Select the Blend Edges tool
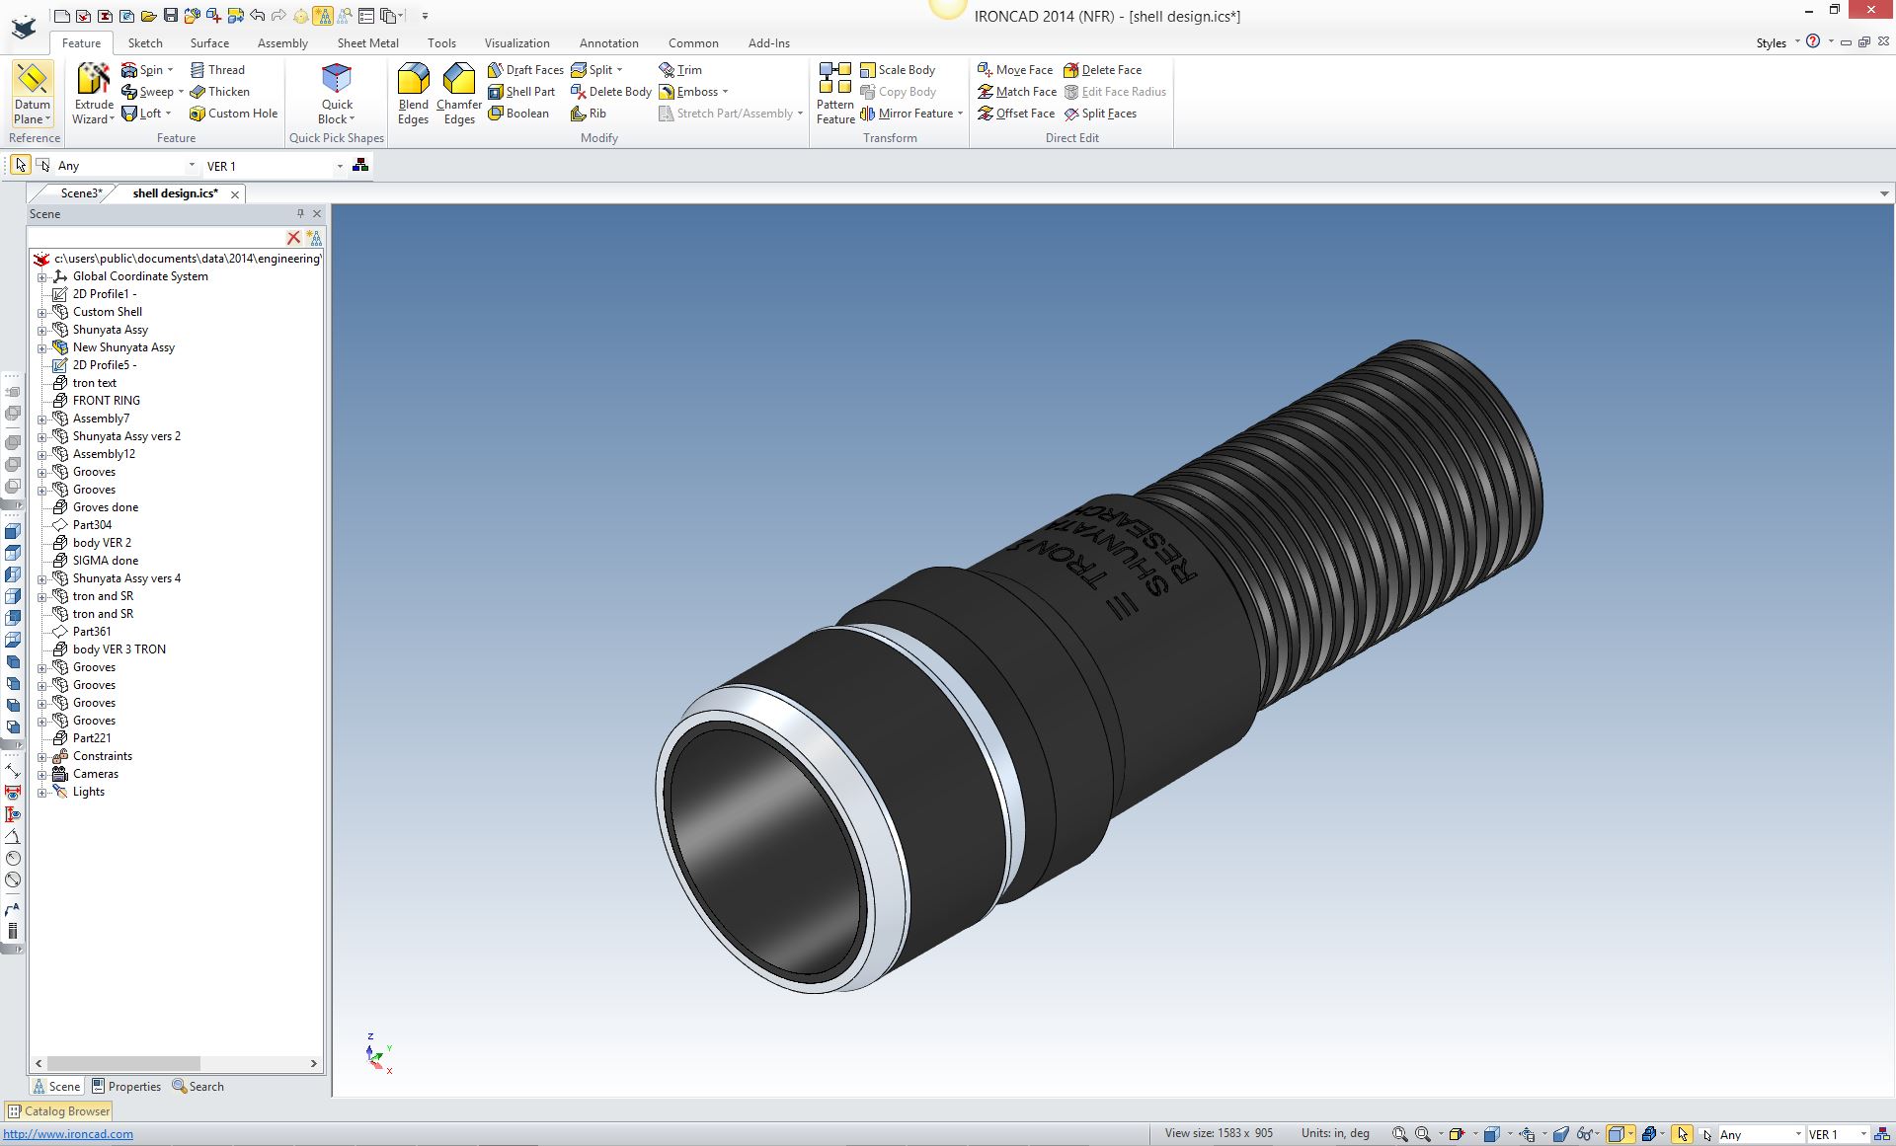 pos(413,94)
